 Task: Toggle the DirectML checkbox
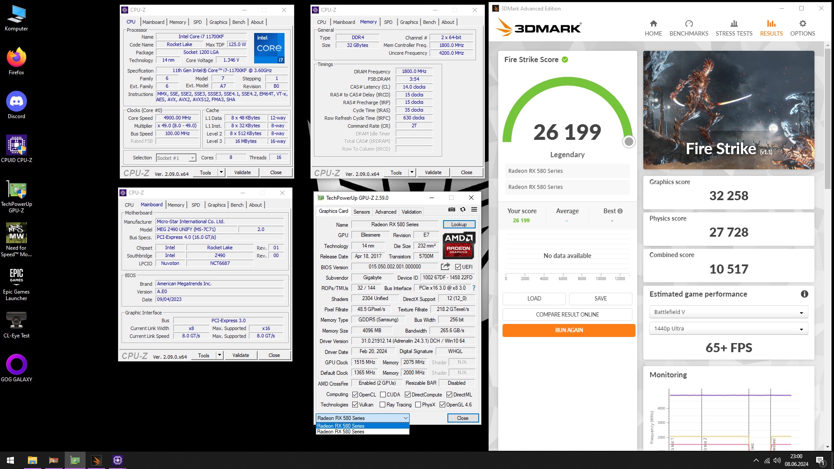[449, 395]
